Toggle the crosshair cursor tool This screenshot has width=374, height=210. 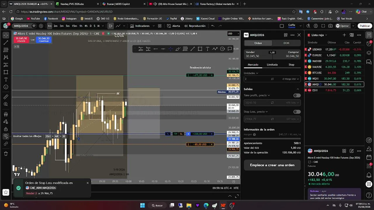point(6,35)
